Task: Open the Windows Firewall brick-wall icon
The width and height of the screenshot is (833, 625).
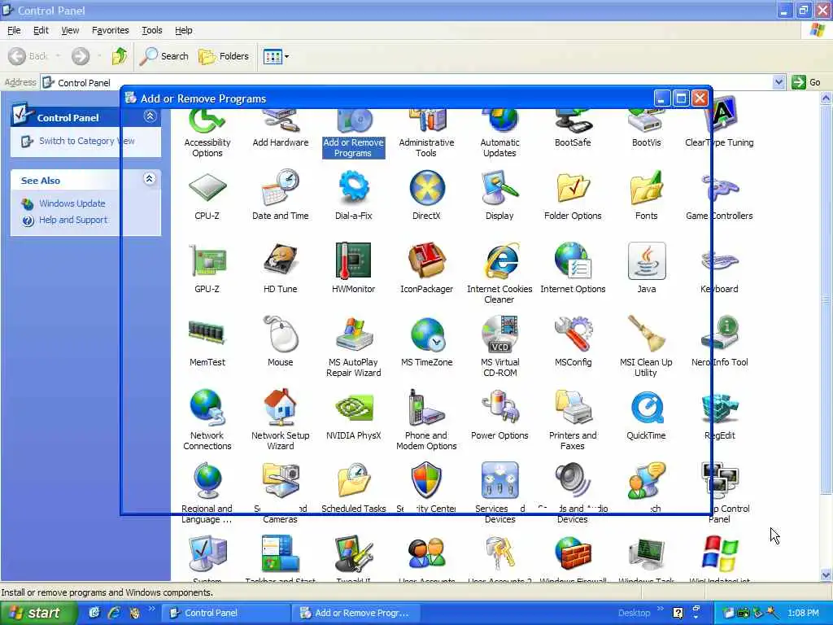Action: point(573,553)
